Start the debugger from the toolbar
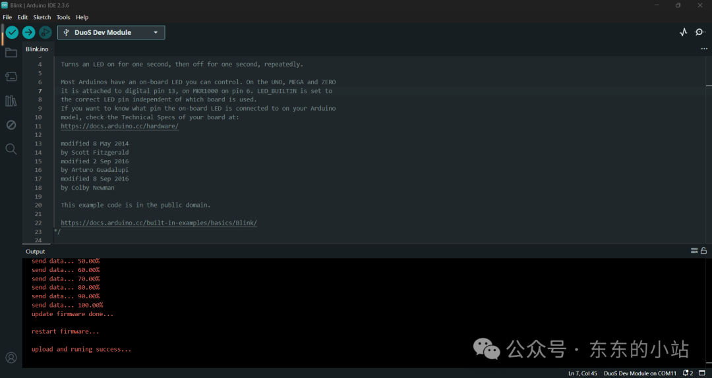712x378 pixels. tap(45, 32)
